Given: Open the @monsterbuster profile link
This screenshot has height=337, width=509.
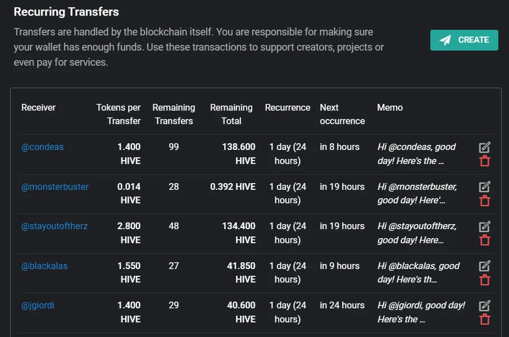Looking at the screenshot, I should (55, 186).
